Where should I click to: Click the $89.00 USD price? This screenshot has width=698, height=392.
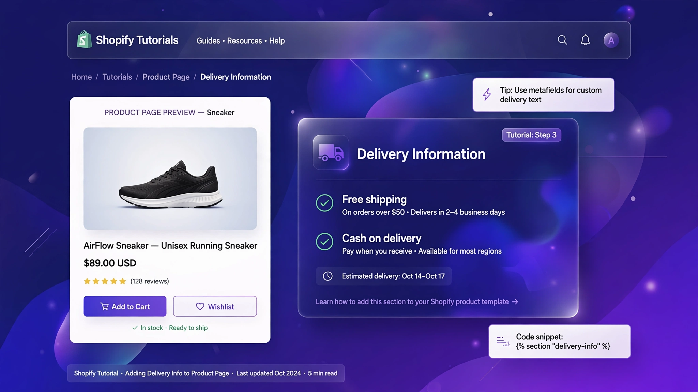tap(110, 263)
